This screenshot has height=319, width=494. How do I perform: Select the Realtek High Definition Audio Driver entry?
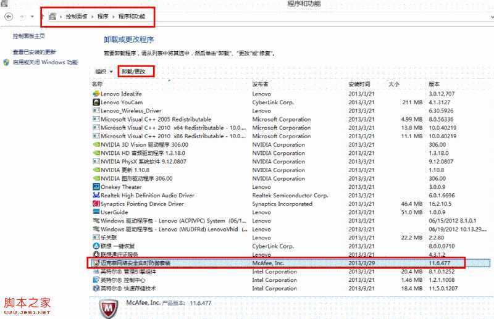pyautogui.click(x=148, y=195)
